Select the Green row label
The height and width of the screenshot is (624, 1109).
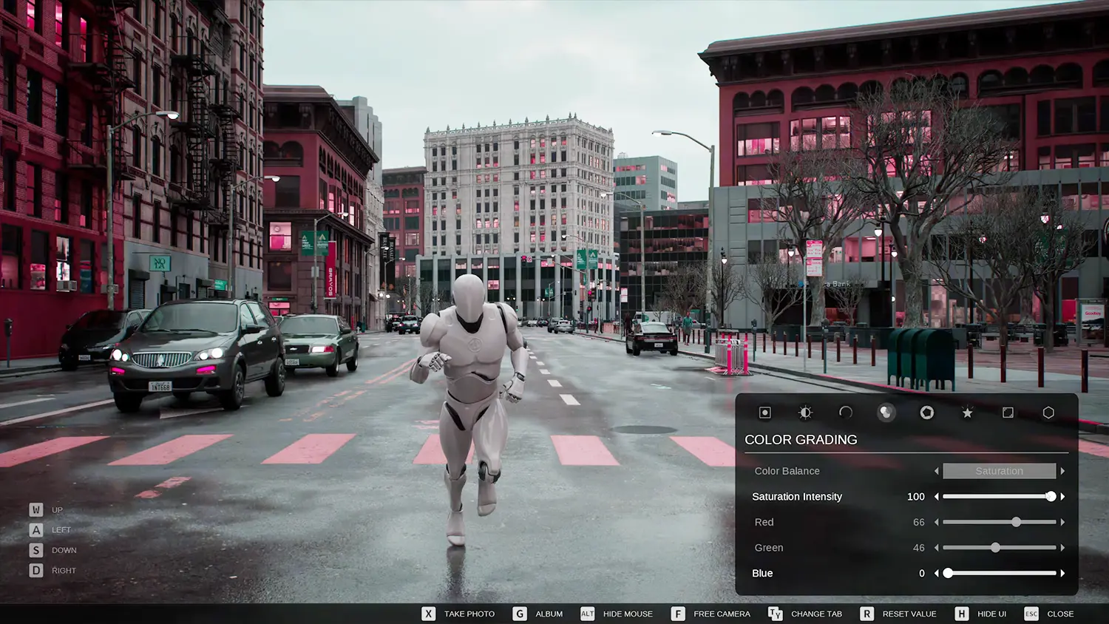(769, 548)
